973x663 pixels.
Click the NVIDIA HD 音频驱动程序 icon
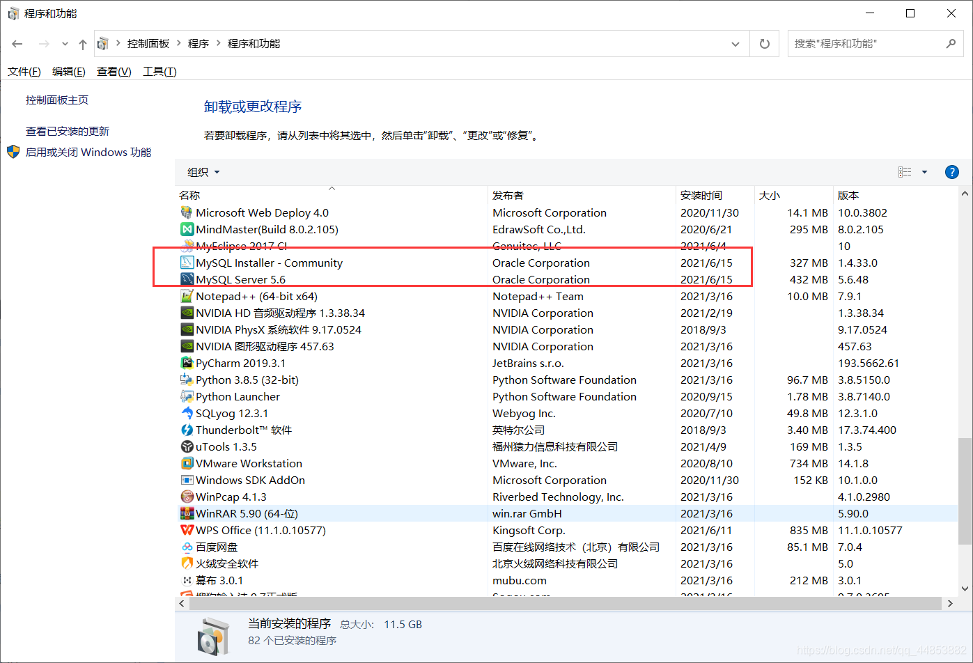(187, 313)
